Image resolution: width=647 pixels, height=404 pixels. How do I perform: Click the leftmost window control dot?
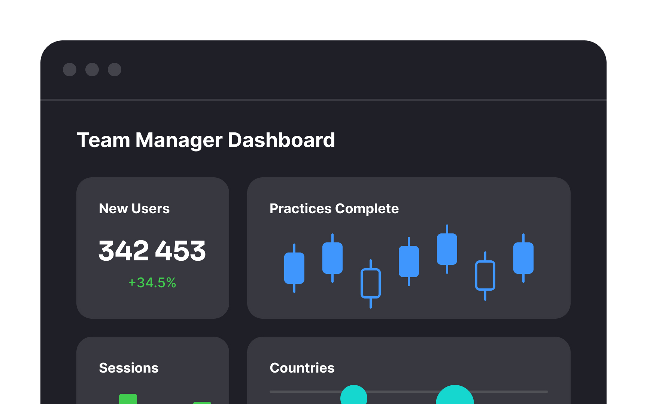coord(70,70)
